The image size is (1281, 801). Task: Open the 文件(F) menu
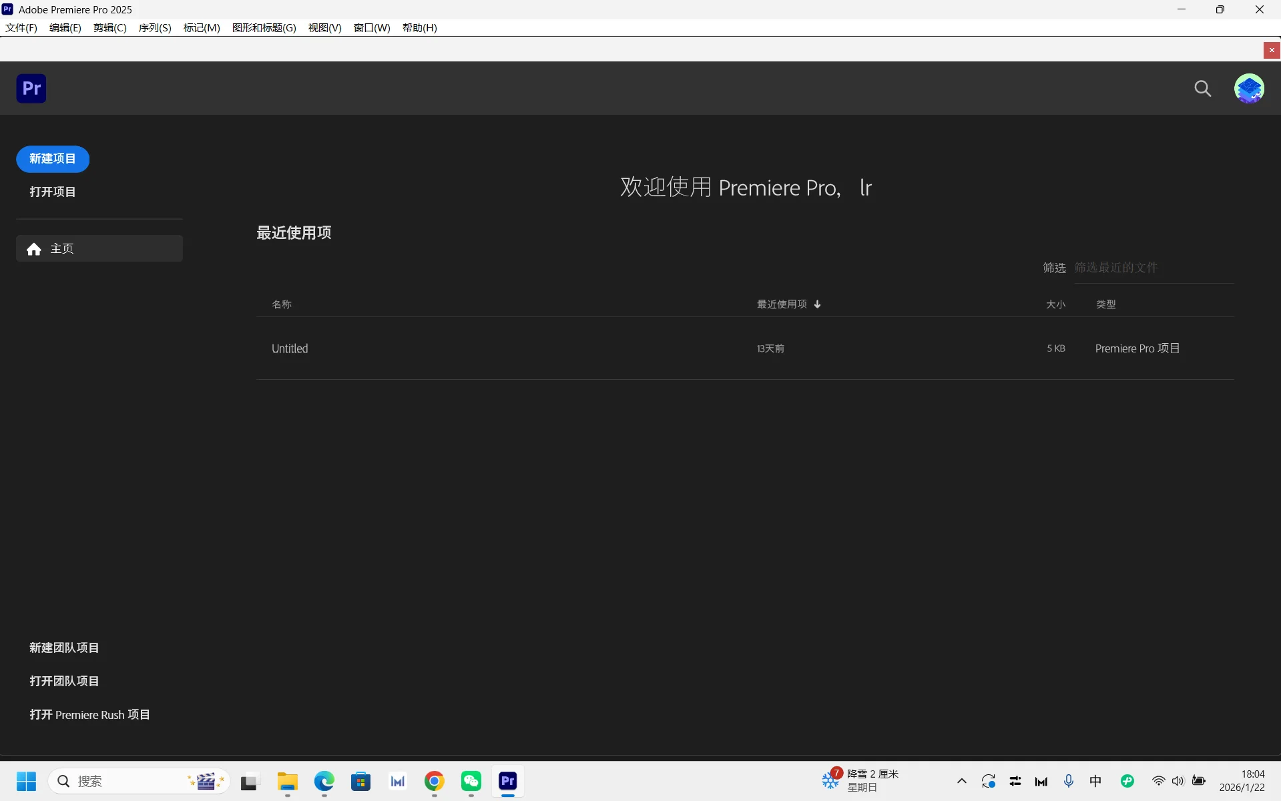pos(21,27)
